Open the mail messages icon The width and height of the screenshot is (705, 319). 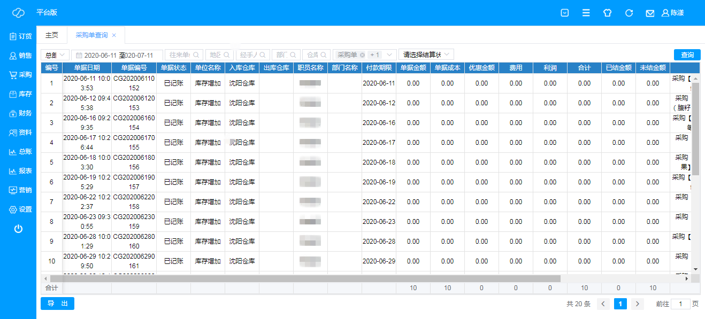[x=650, y=13]
